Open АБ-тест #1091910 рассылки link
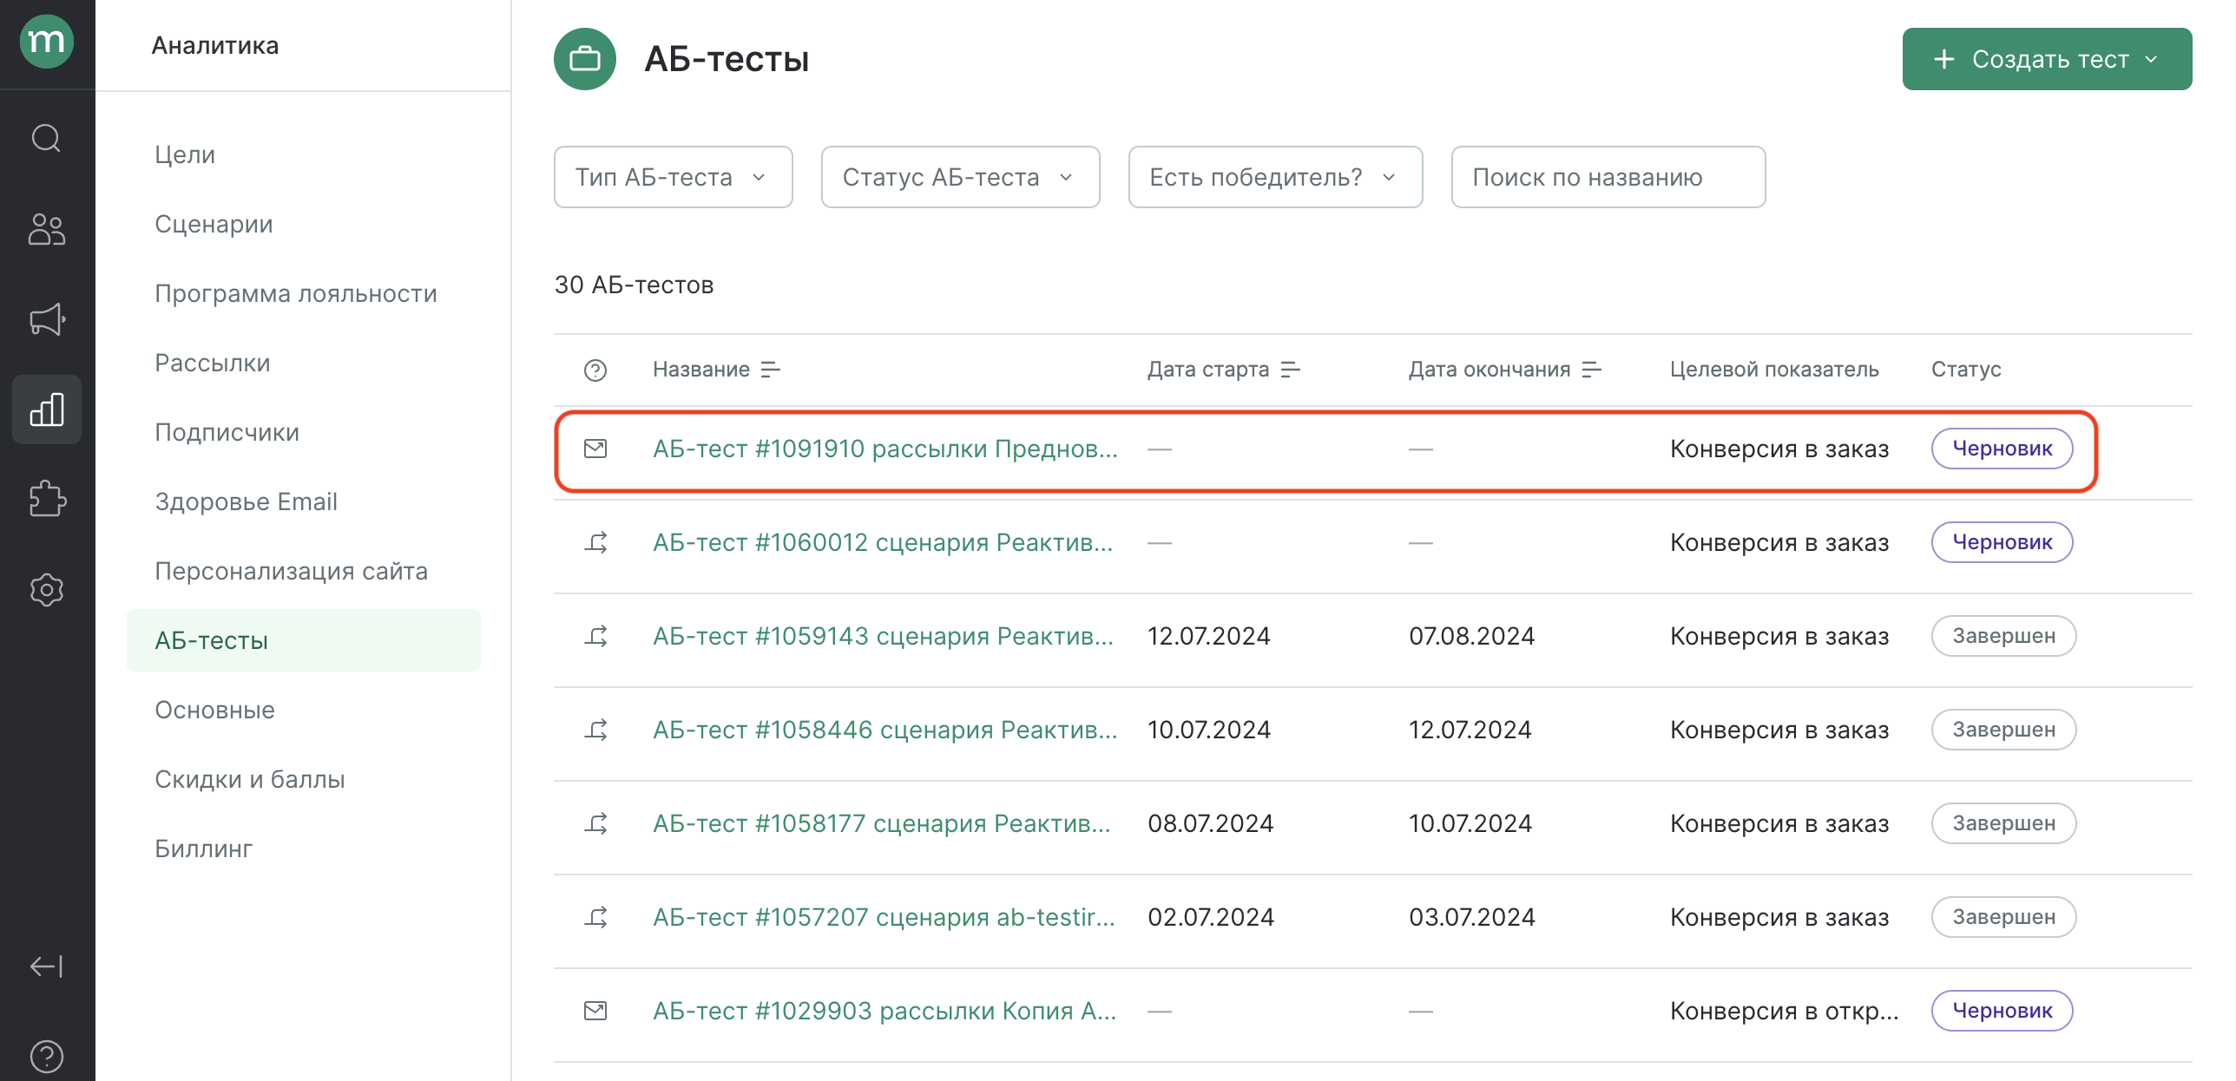This screenshot has width=2236, height=1081. (x=885, y=449)
